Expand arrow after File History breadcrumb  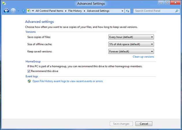click(84, 11)
